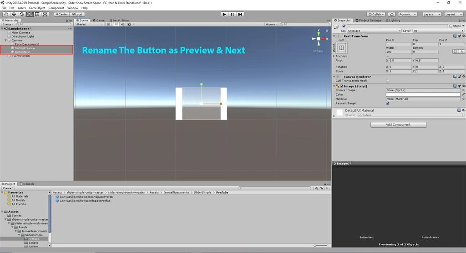Open Material object picker circle
The height and width of the screenshot is (253, 466).
pos(463,99)
